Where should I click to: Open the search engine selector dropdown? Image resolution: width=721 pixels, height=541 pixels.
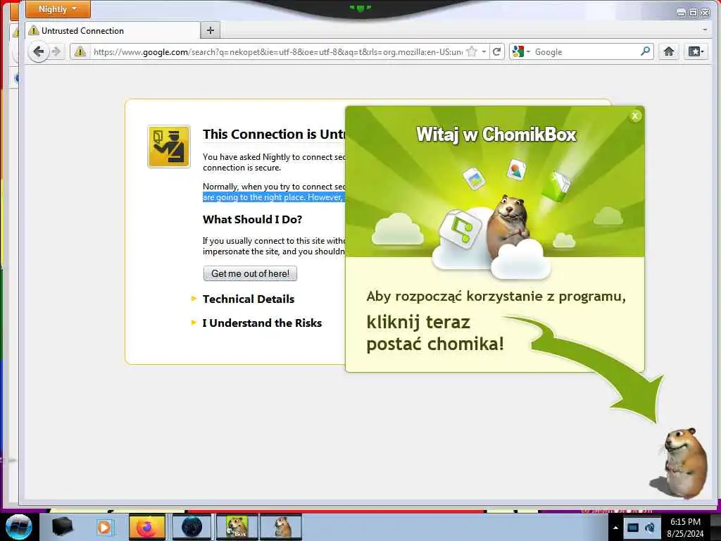(x=521, y=51)
